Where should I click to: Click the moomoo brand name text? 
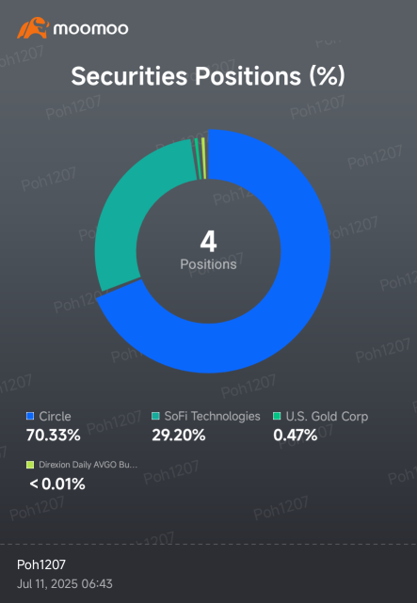tap(90, 29)
